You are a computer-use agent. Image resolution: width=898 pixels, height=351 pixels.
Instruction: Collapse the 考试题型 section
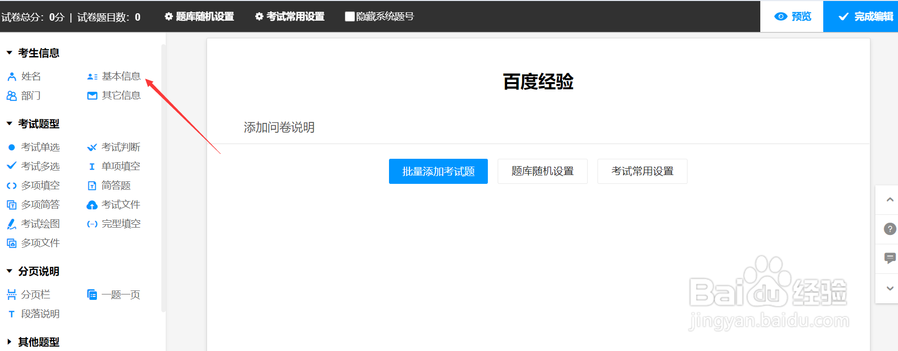coord(33,123)
